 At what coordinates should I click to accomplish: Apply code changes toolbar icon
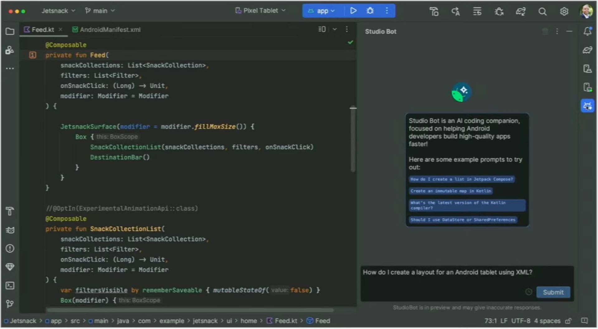(x=455, y=11)
